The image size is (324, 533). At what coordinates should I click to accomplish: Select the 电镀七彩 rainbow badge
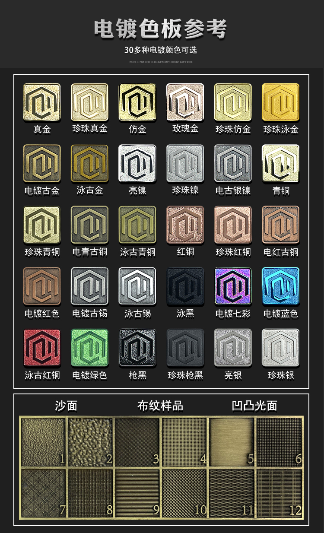233,286
